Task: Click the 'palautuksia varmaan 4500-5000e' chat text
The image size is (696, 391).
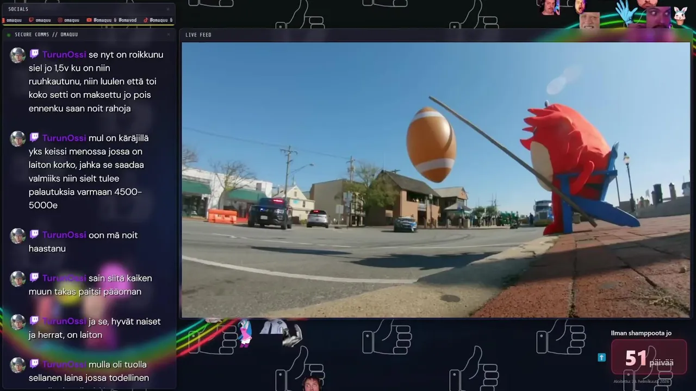Action: point(85,199)
